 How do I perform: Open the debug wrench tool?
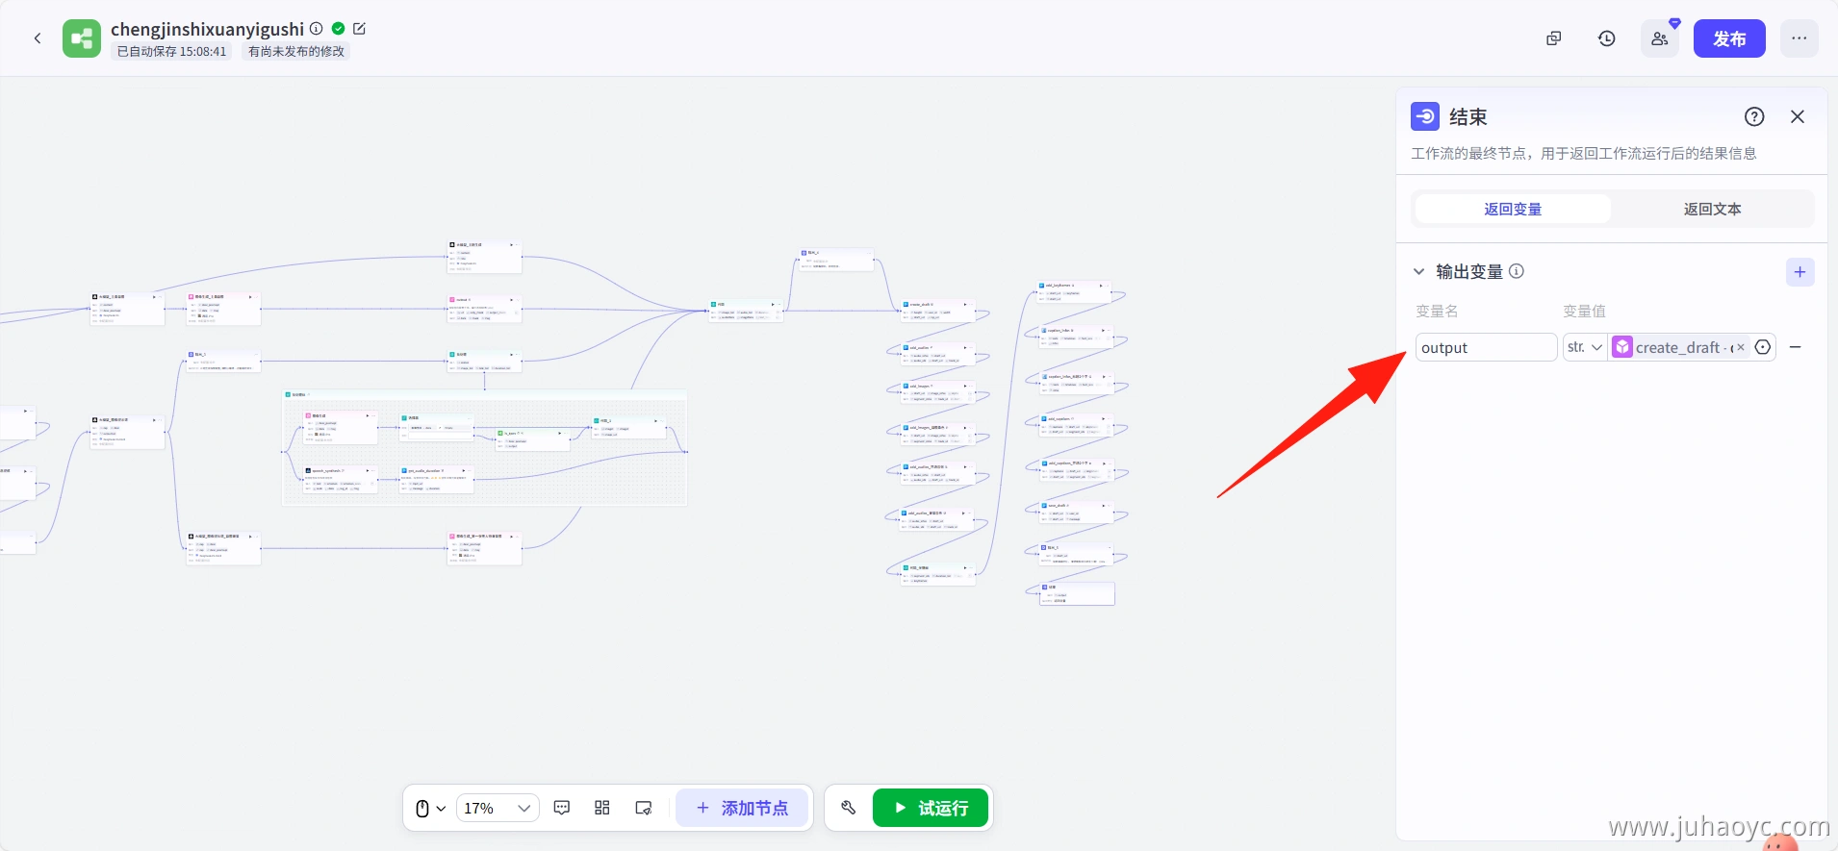click(x=848, y=808)
